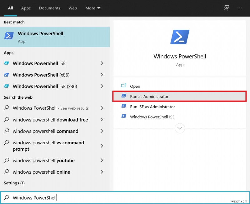250x204 pixels.
Task: Select the Windows PowerShell ISE app icon
Action: click(7, 63)
